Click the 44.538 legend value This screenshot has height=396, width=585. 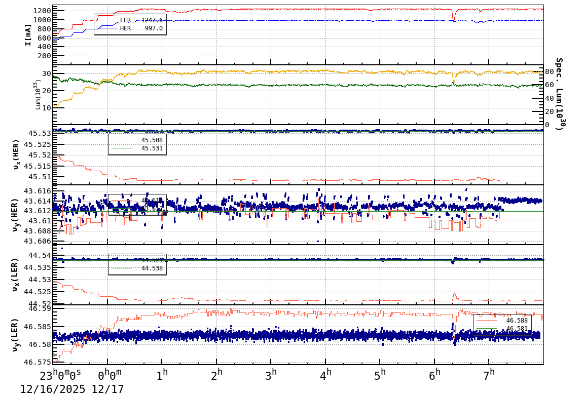pyautogui.click(x=152, y=268)
